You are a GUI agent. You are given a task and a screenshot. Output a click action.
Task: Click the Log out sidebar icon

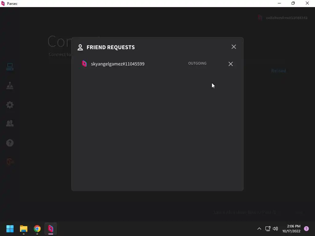[x=10, y=162]
